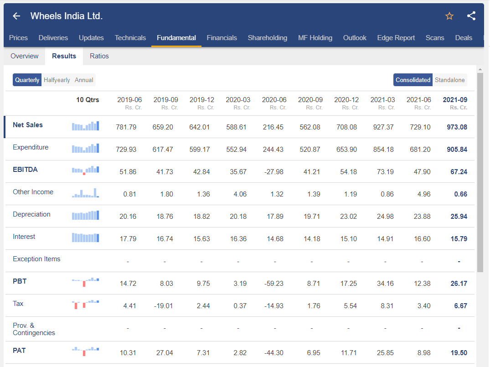The width and height of the screenshot is (490, 367).
Task: Click EBITDA value -27.98
Action: (x=274, y=172)
